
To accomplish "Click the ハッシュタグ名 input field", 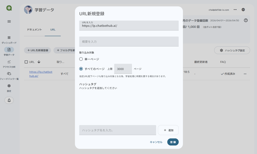I will coord(118,130).
